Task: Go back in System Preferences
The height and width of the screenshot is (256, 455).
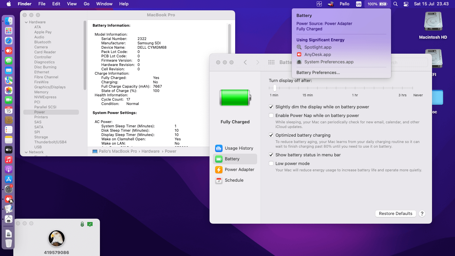Action: click(245, 62)
